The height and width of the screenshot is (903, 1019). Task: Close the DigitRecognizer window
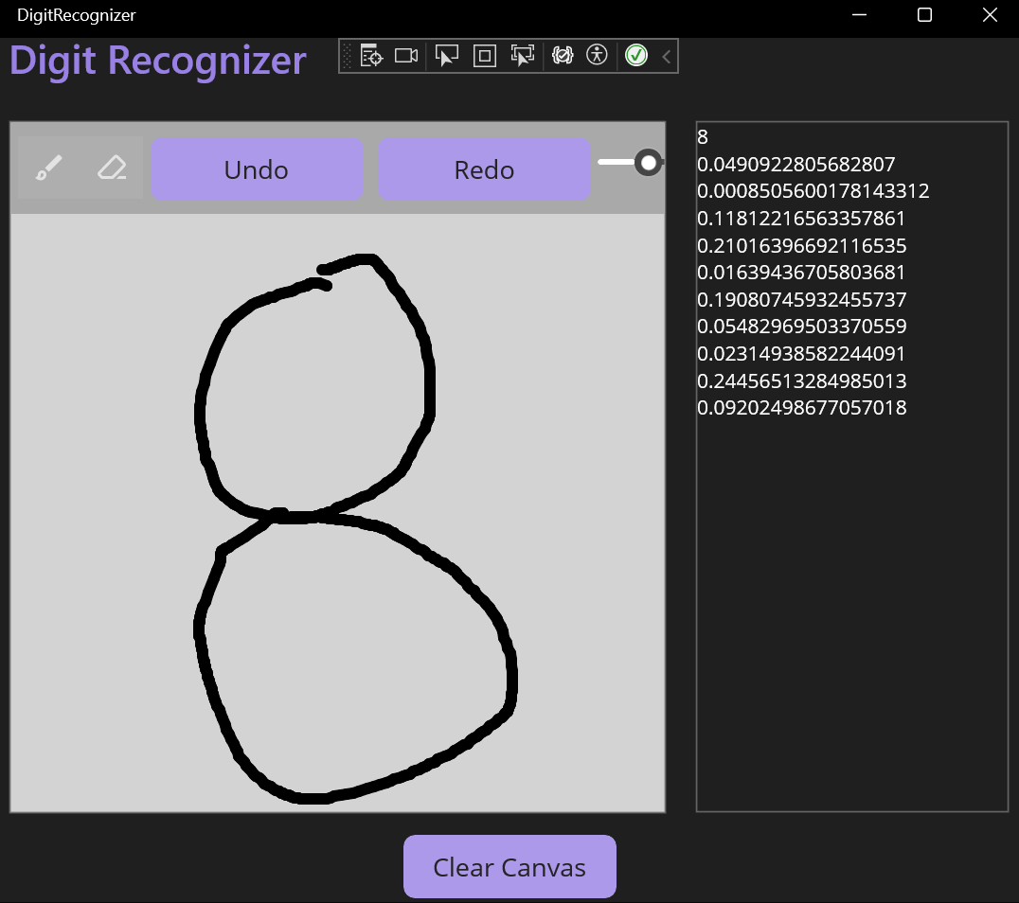click(989, 15)
